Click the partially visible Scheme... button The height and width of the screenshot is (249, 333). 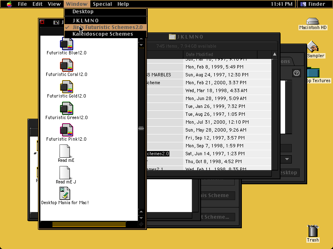pos(217,217)
